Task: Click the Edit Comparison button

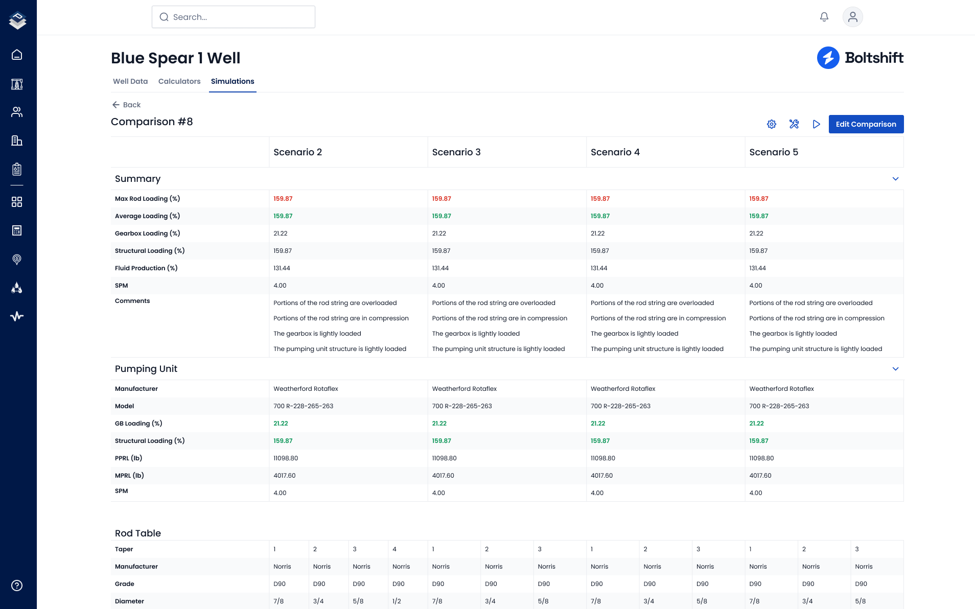Action: pos(866,124)
